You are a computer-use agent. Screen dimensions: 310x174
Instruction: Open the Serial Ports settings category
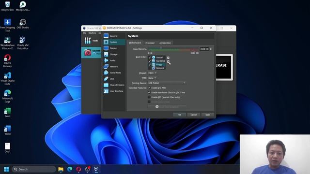coord(114,72)
